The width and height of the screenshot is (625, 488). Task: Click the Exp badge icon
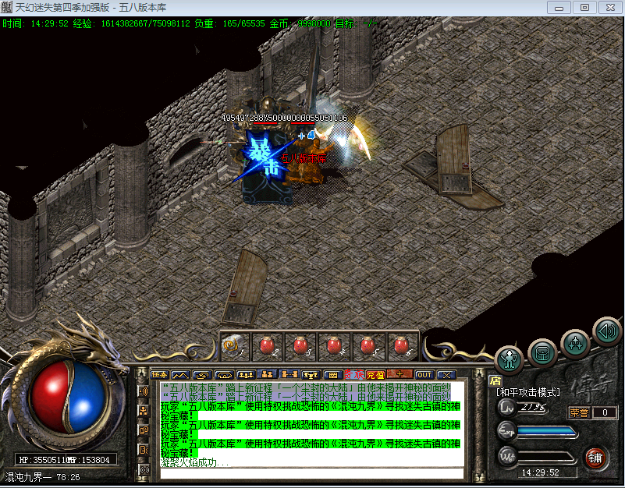(x=506, y=431)
